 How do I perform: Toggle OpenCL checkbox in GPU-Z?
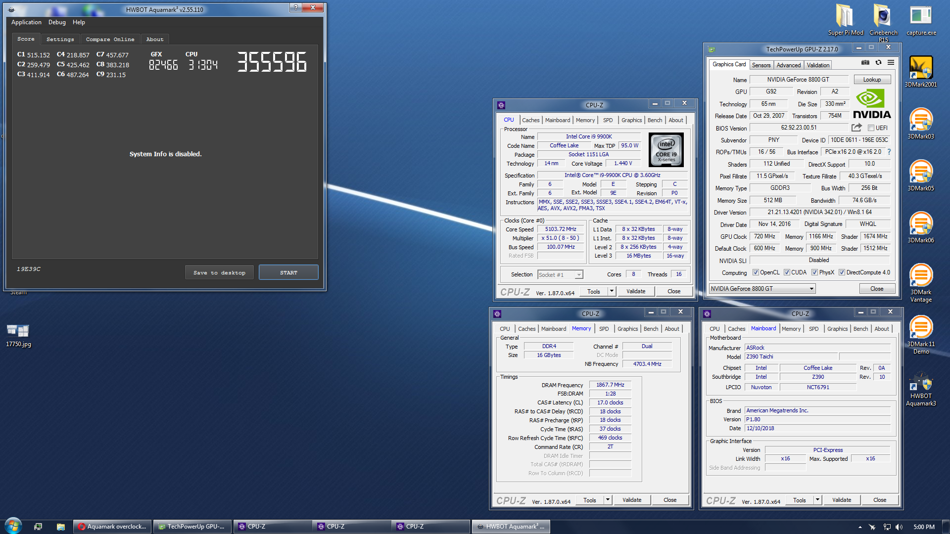pyautogui.click(x=756, y=272)
